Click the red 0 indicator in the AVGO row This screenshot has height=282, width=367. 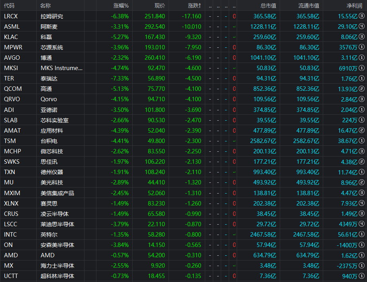[x=234, y=58]
